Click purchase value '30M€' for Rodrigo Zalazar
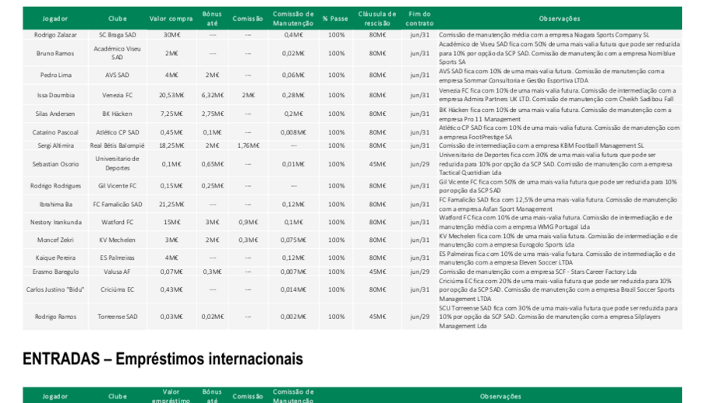Viewport: 717px width, 403px height. pos(171,35)
